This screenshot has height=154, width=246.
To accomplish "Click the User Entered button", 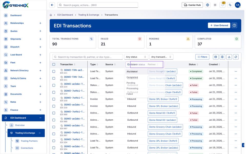I will [219, 25].
